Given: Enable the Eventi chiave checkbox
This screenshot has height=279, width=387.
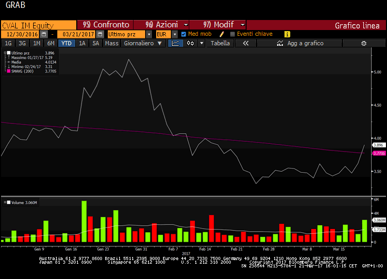Looking at the screenshot, I should pyautogui.click(x=232, y=34).
